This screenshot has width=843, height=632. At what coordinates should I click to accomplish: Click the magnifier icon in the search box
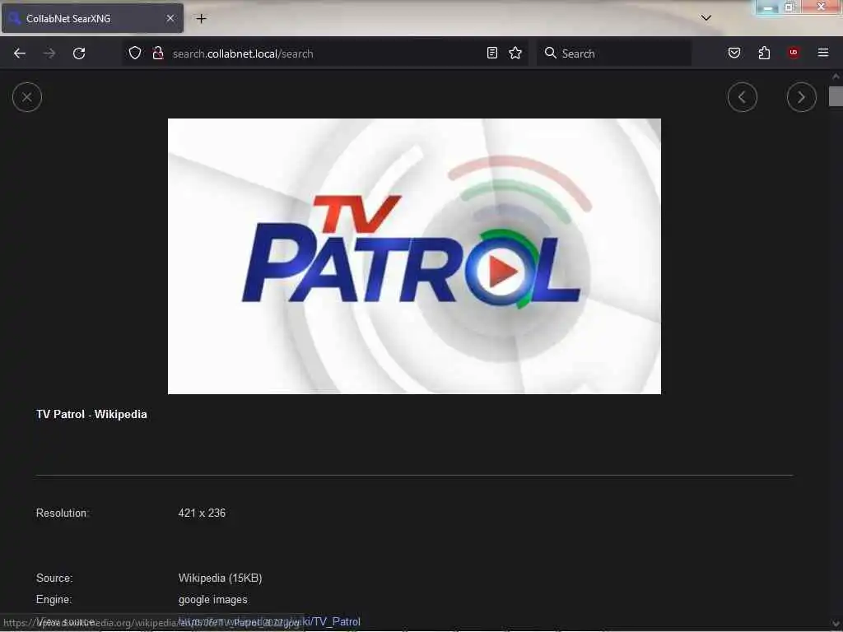[x=551, y=53]
